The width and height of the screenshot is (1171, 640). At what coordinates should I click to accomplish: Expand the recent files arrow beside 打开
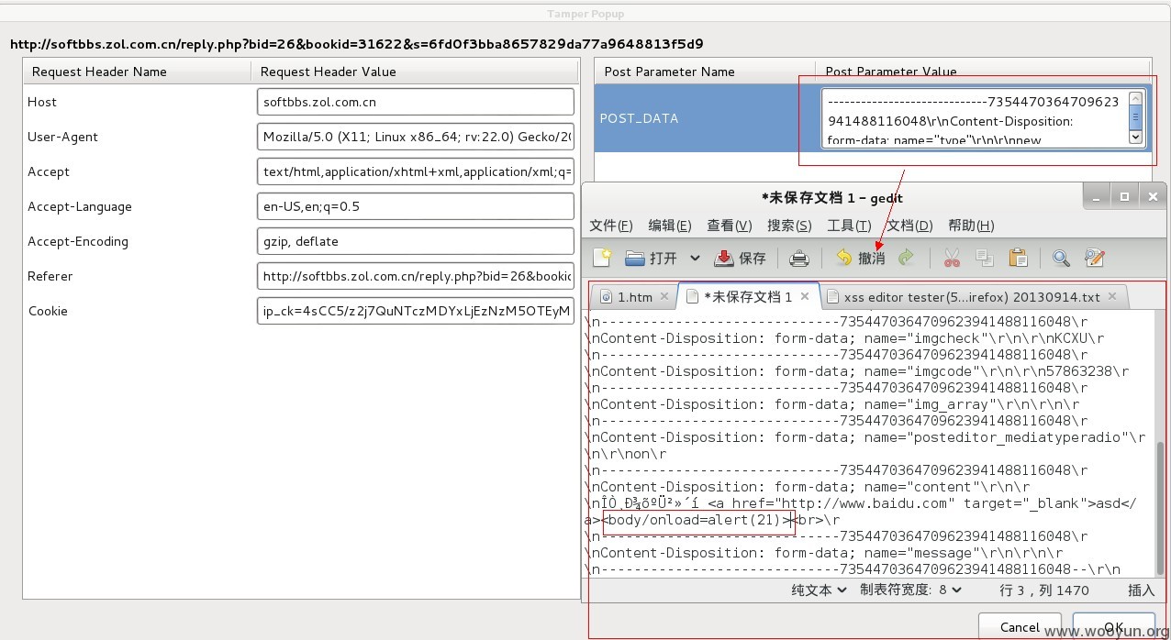695,259
